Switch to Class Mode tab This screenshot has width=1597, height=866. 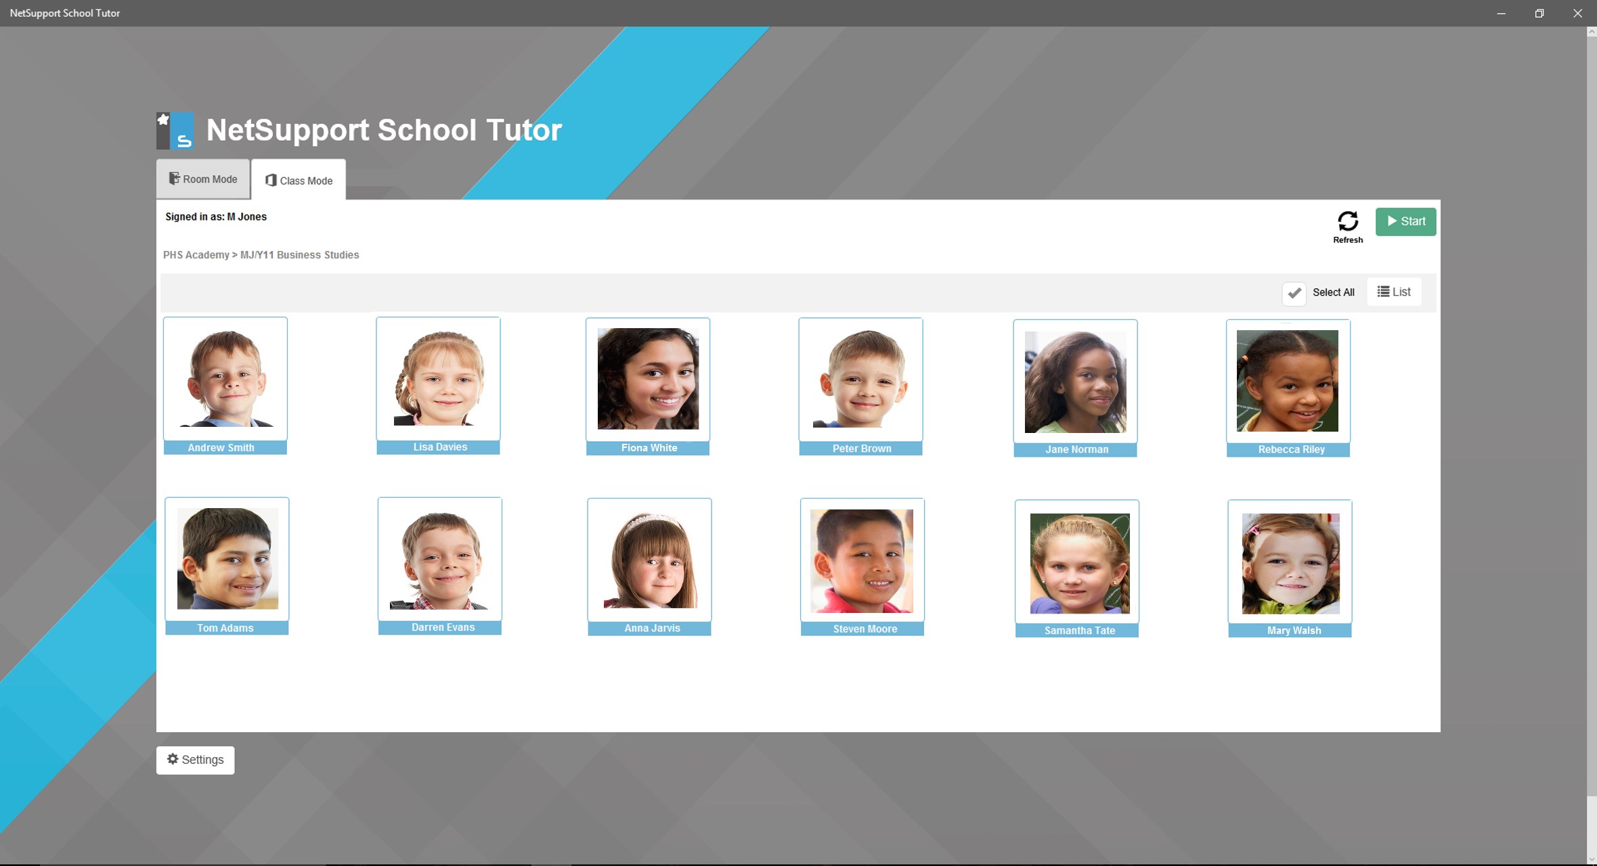[299, 178]
